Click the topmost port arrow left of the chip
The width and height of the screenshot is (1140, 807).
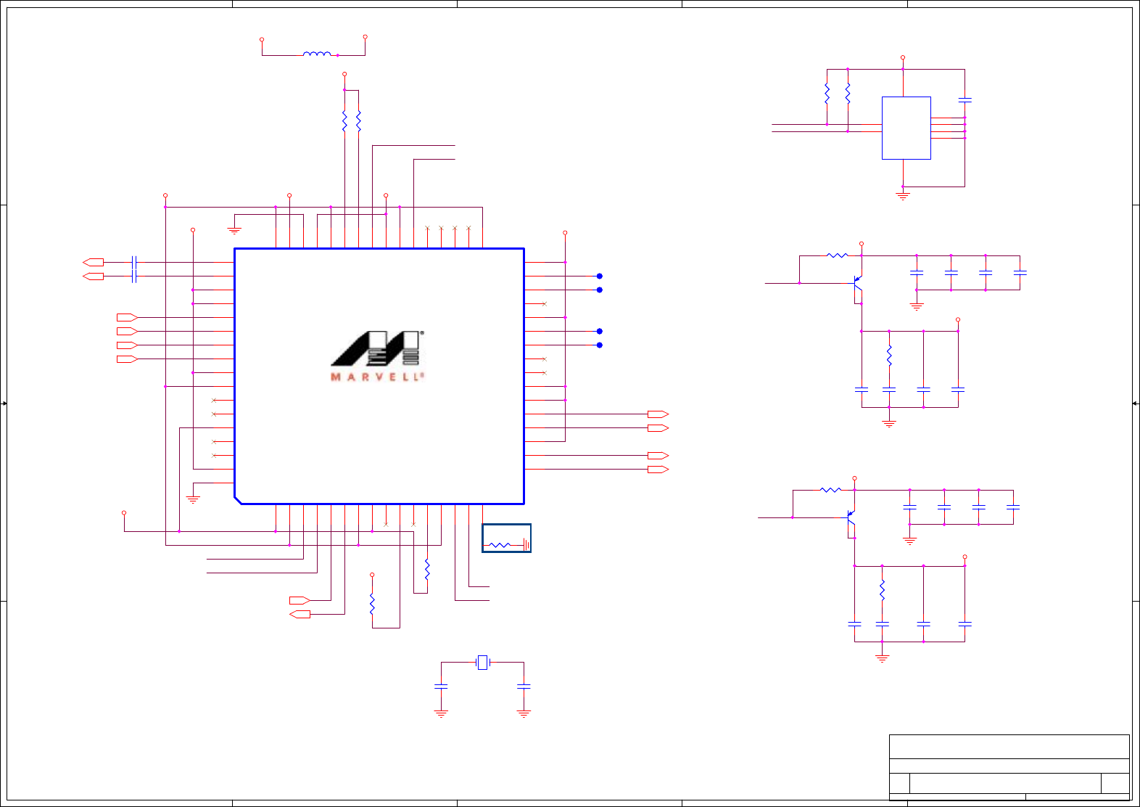coord(94,262)
